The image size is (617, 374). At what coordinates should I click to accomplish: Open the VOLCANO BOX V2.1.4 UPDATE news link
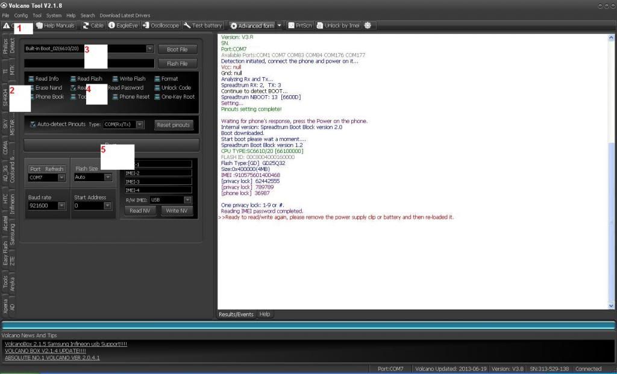point(45,351)
